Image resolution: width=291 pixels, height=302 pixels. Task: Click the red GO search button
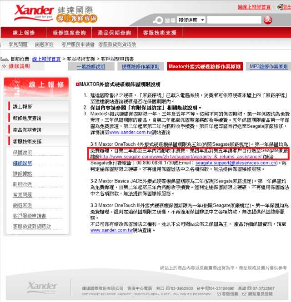click(x=268, y=20)
